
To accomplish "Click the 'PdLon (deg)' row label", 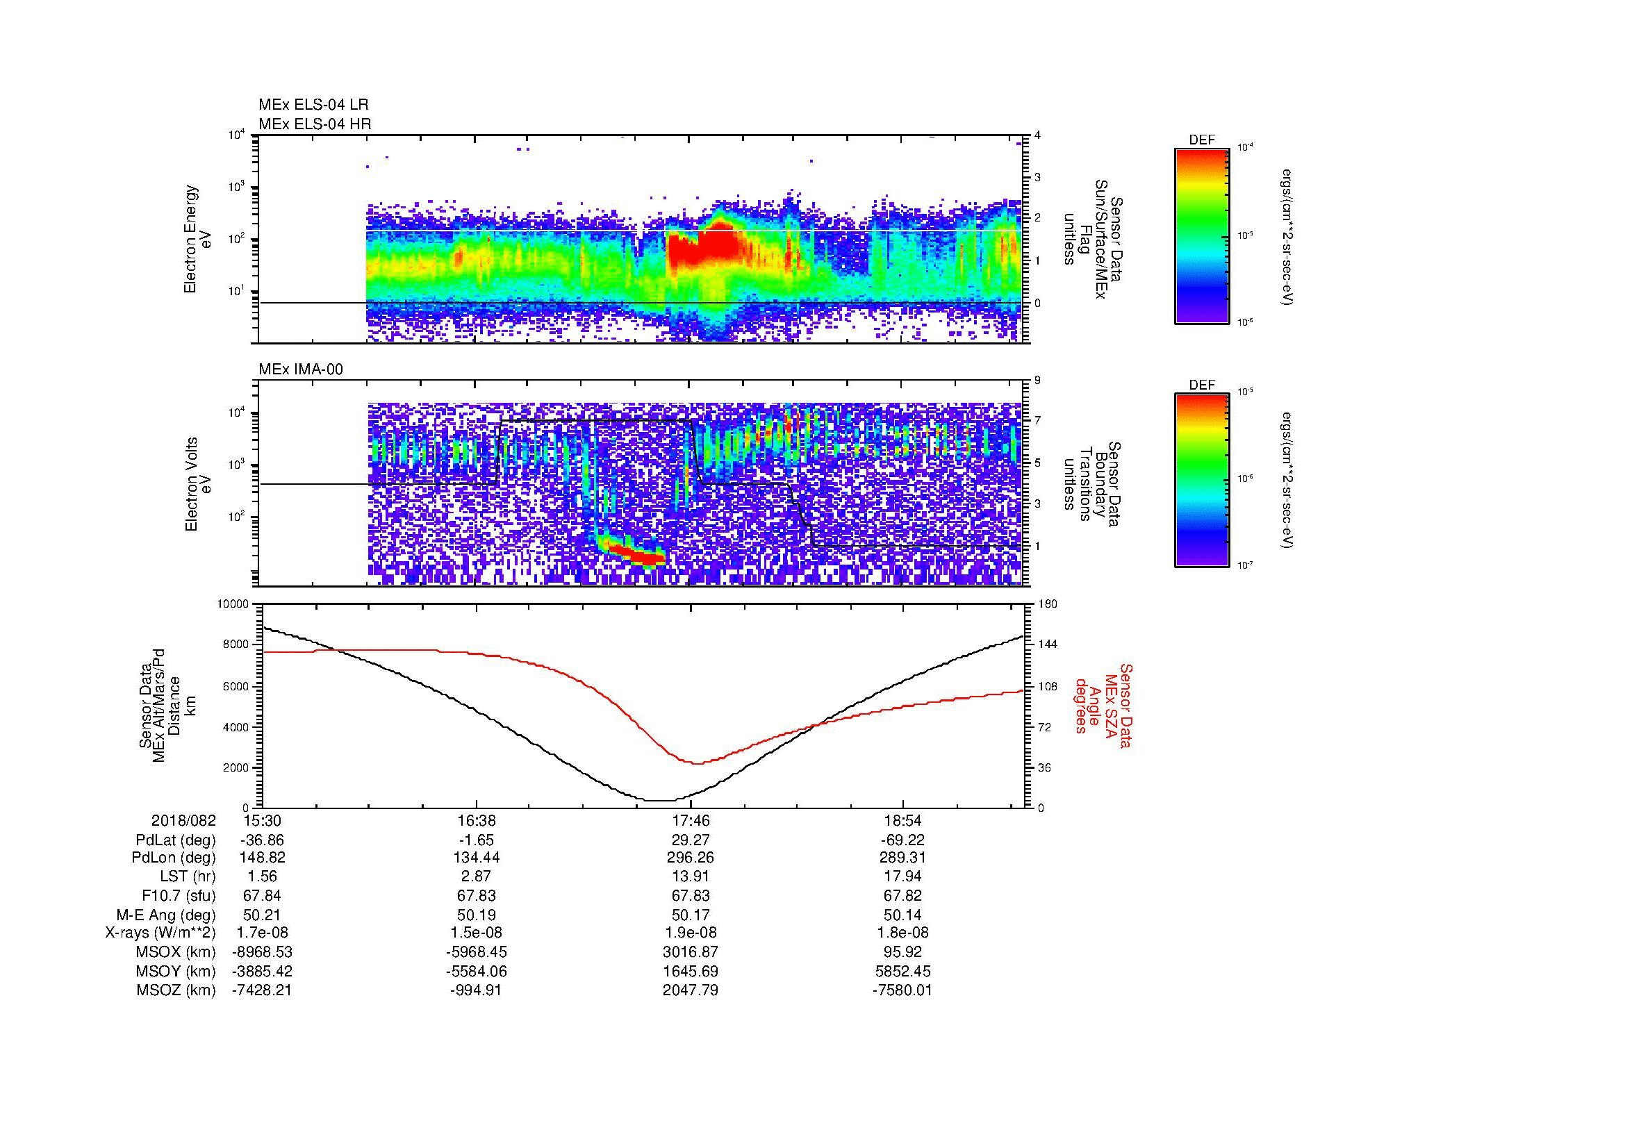I will (x=174, y=858).
